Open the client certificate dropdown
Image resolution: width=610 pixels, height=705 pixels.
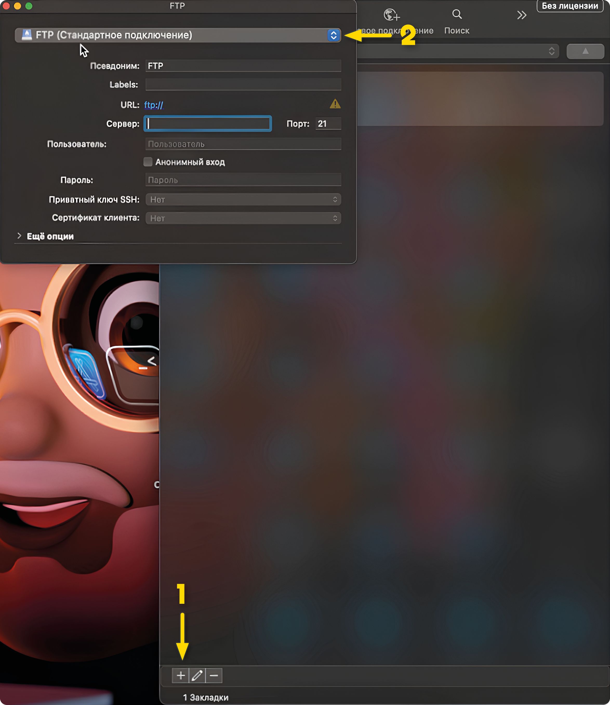pyautogui.click(x=243, y=218)
